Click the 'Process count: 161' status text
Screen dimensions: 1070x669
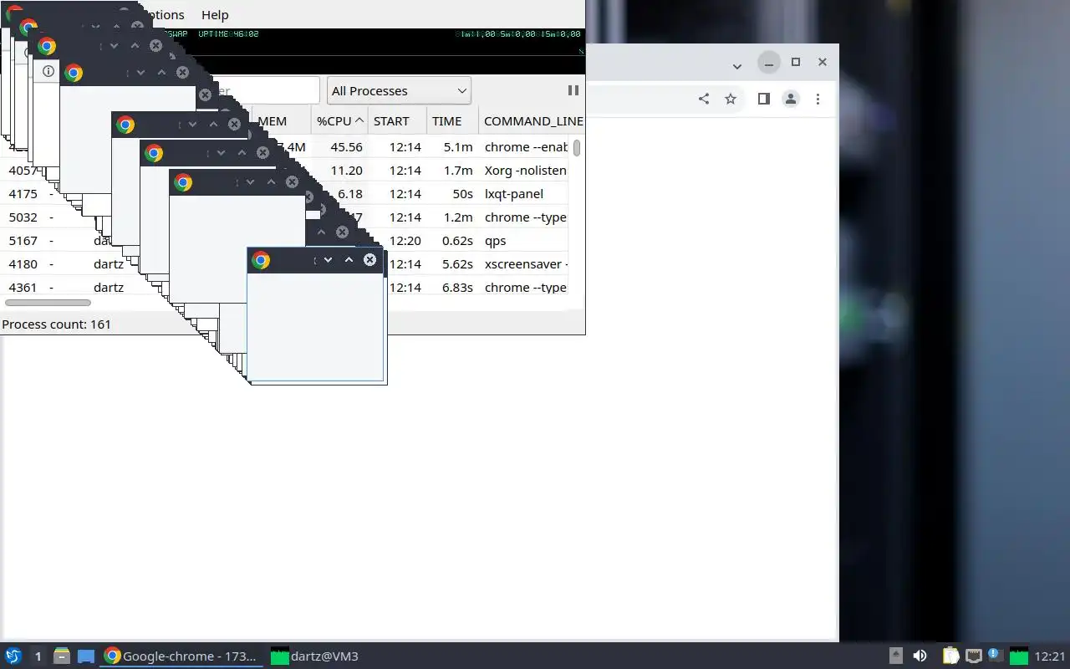pos(56,324)
